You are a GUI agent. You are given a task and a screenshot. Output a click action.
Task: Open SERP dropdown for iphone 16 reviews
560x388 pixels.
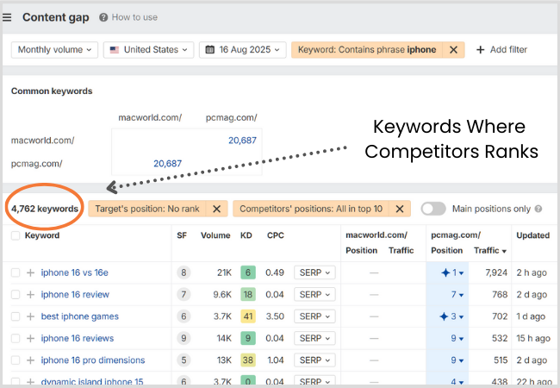pyautogui.click(x=314, y=338)
